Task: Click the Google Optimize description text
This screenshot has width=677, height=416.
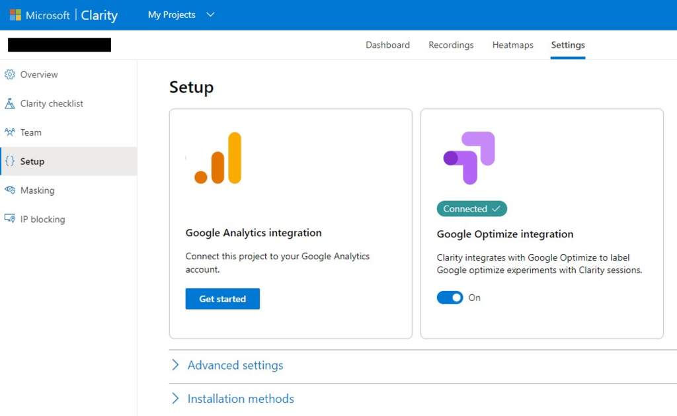Action: click(539, 264)
